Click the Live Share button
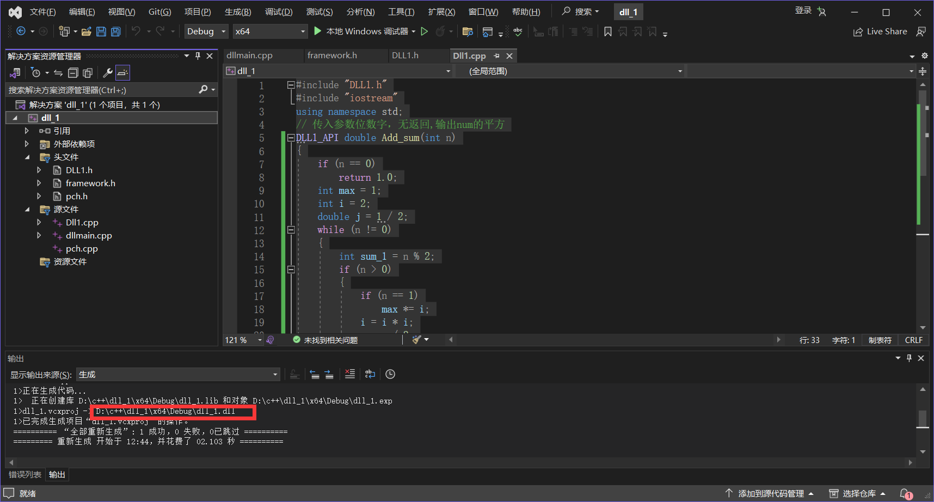The height and width of the screenshot is (502, 934). click(x=880, y=32)
